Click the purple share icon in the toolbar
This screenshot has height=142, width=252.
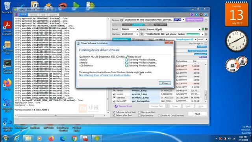point(192,15)
